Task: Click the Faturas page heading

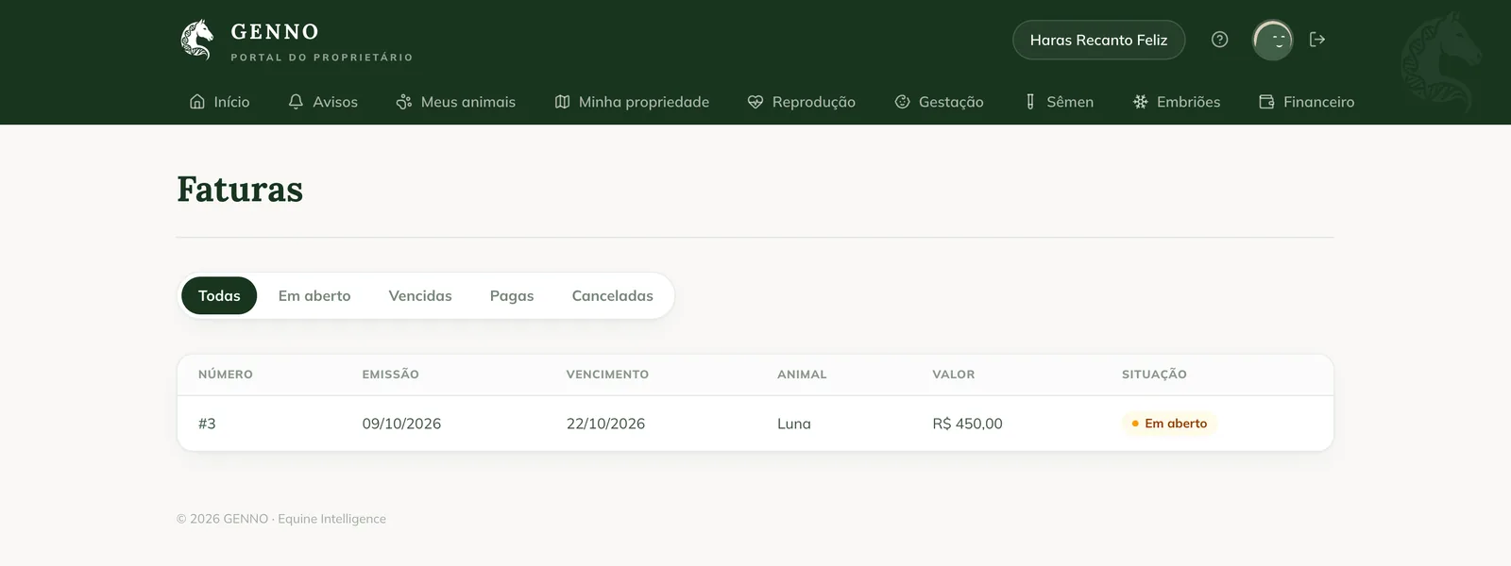Action: (x=240, y=190)
